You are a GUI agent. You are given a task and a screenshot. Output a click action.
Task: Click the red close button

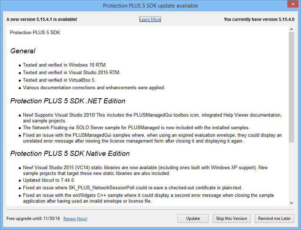(x=293, y=4)
